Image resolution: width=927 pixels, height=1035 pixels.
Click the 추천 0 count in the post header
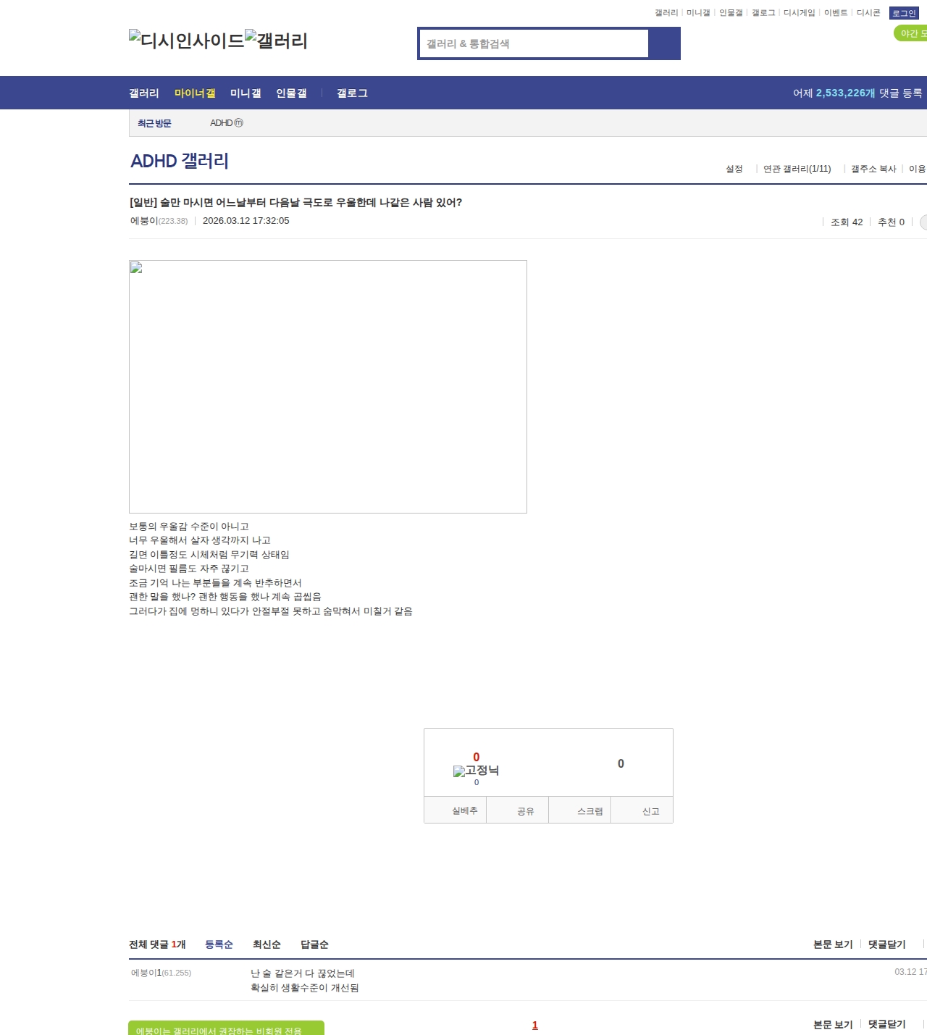coord(891,222)
